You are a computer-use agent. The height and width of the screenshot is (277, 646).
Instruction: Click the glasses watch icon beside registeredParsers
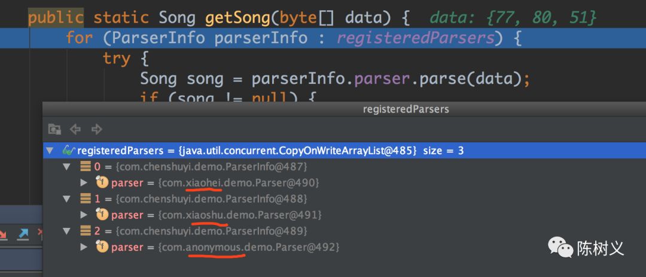pyautogui.click(x=68, y=151)
